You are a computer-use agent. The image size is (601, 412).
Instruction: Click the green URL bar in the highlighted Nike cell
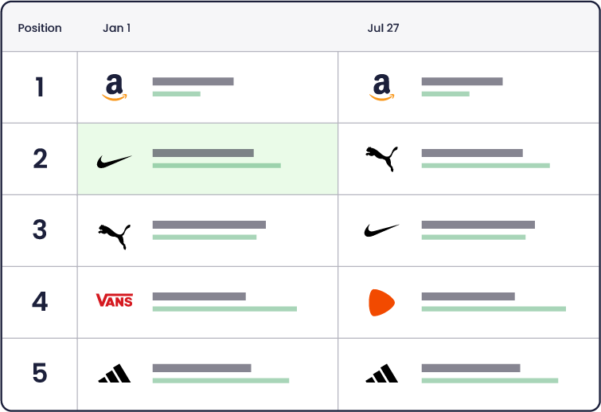coord(217,166)
